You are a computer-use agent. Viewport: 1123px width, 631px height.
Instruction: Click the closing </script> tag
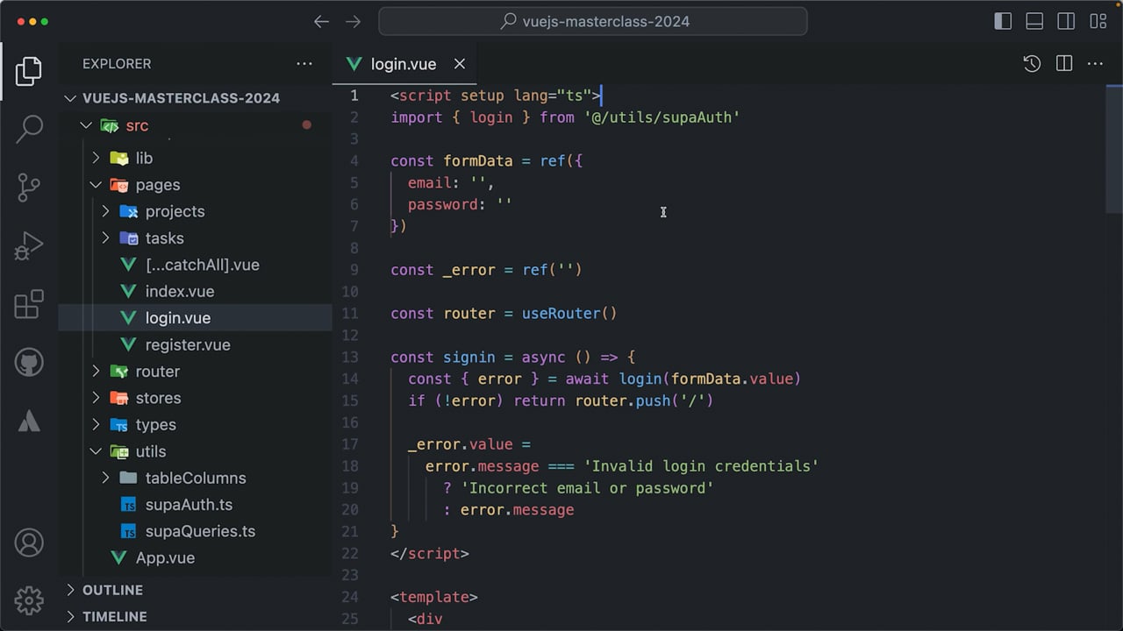pos(430,554)
